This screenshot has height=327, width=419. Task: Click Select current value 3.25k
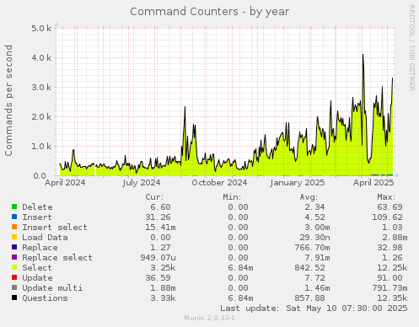[163, 268]
